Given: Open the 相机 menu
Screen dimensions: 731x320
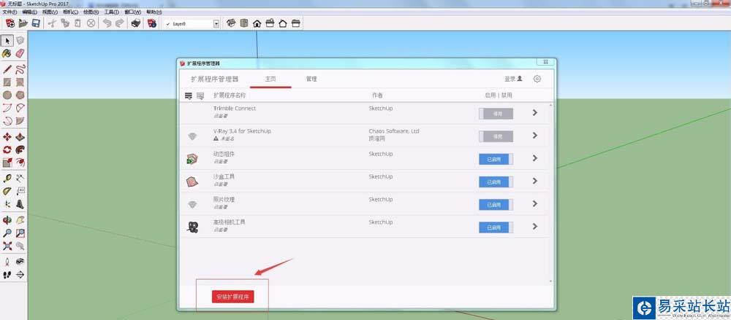Looking at the screenshot, I should [x=70, y=12].
